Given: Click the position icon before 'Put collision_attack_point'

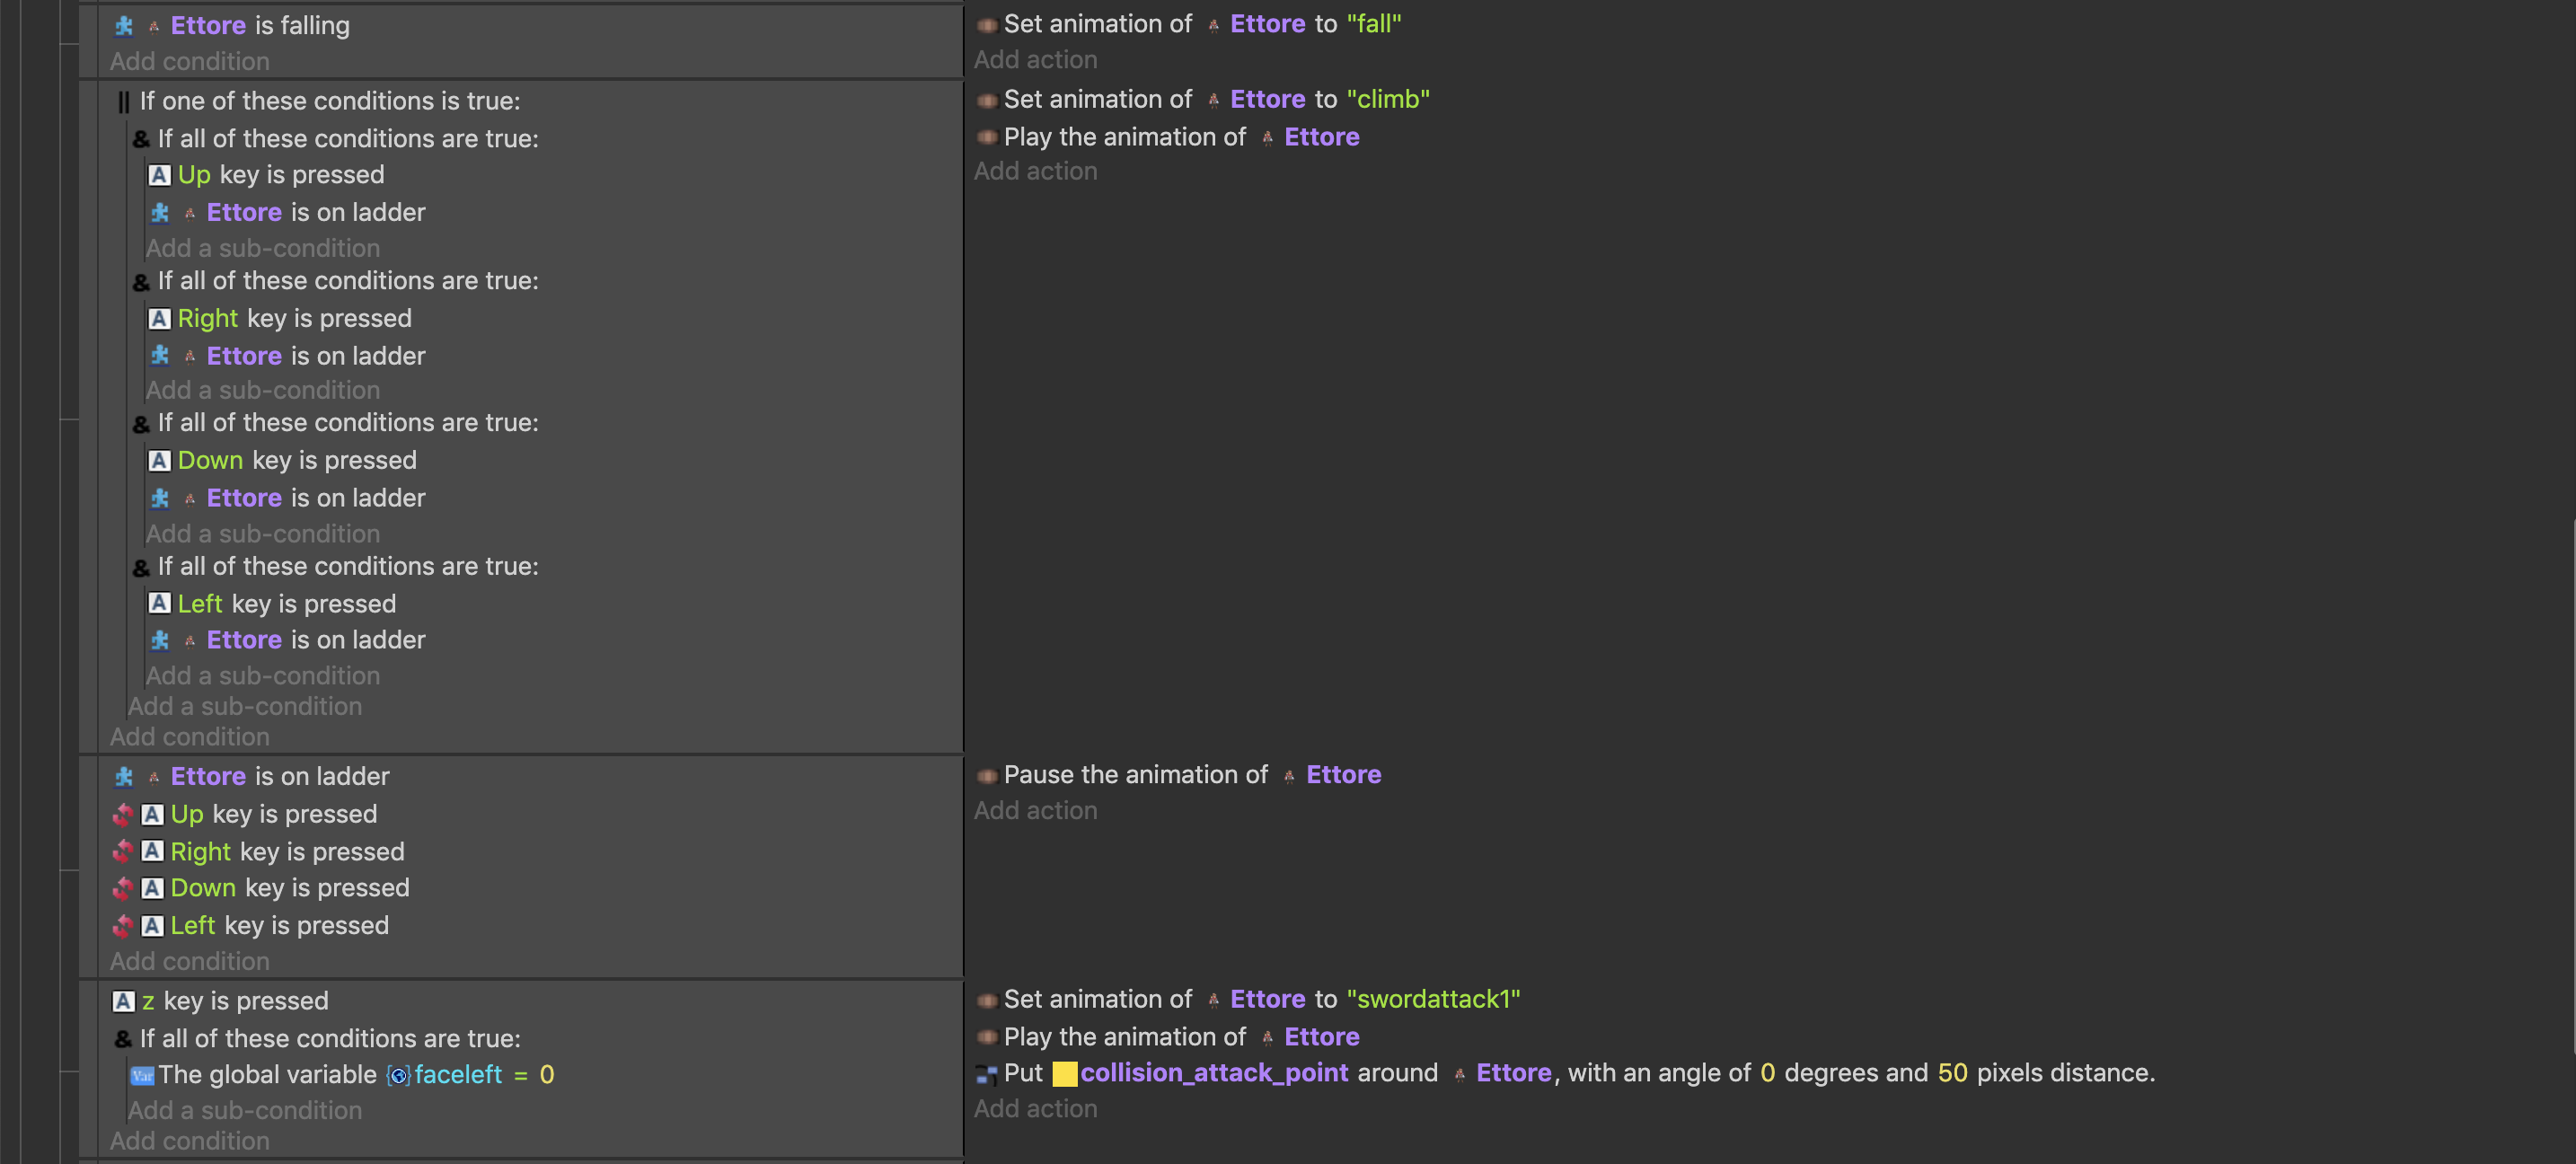Looking at the screenshot, I should click(987, 1075).
